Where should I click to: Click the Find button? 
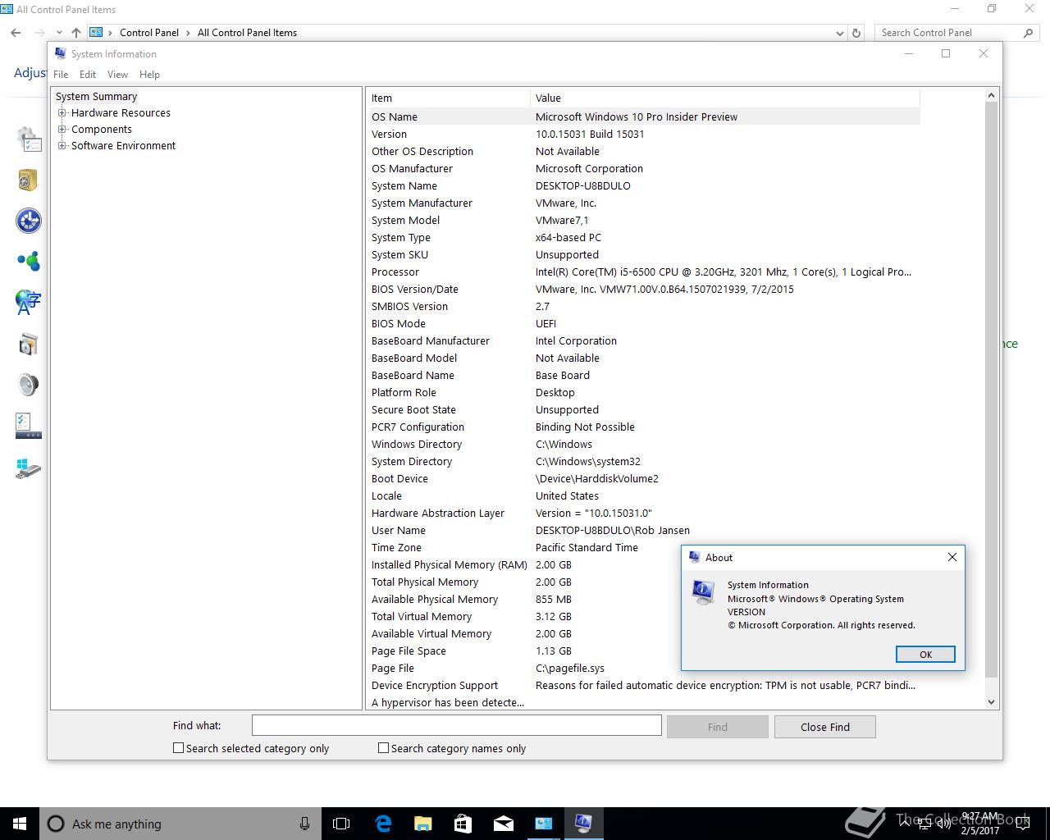(x=718, y=727)
